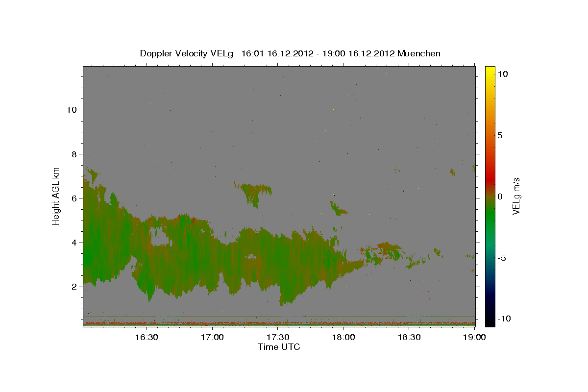
Task: Select the 17:00 time tick label
Action: coord(212,337)
